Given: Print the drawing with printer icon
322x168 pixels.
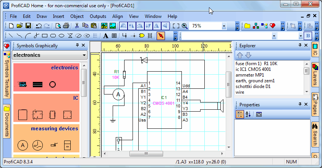Looking at the screenshot, I should (66, 26).
